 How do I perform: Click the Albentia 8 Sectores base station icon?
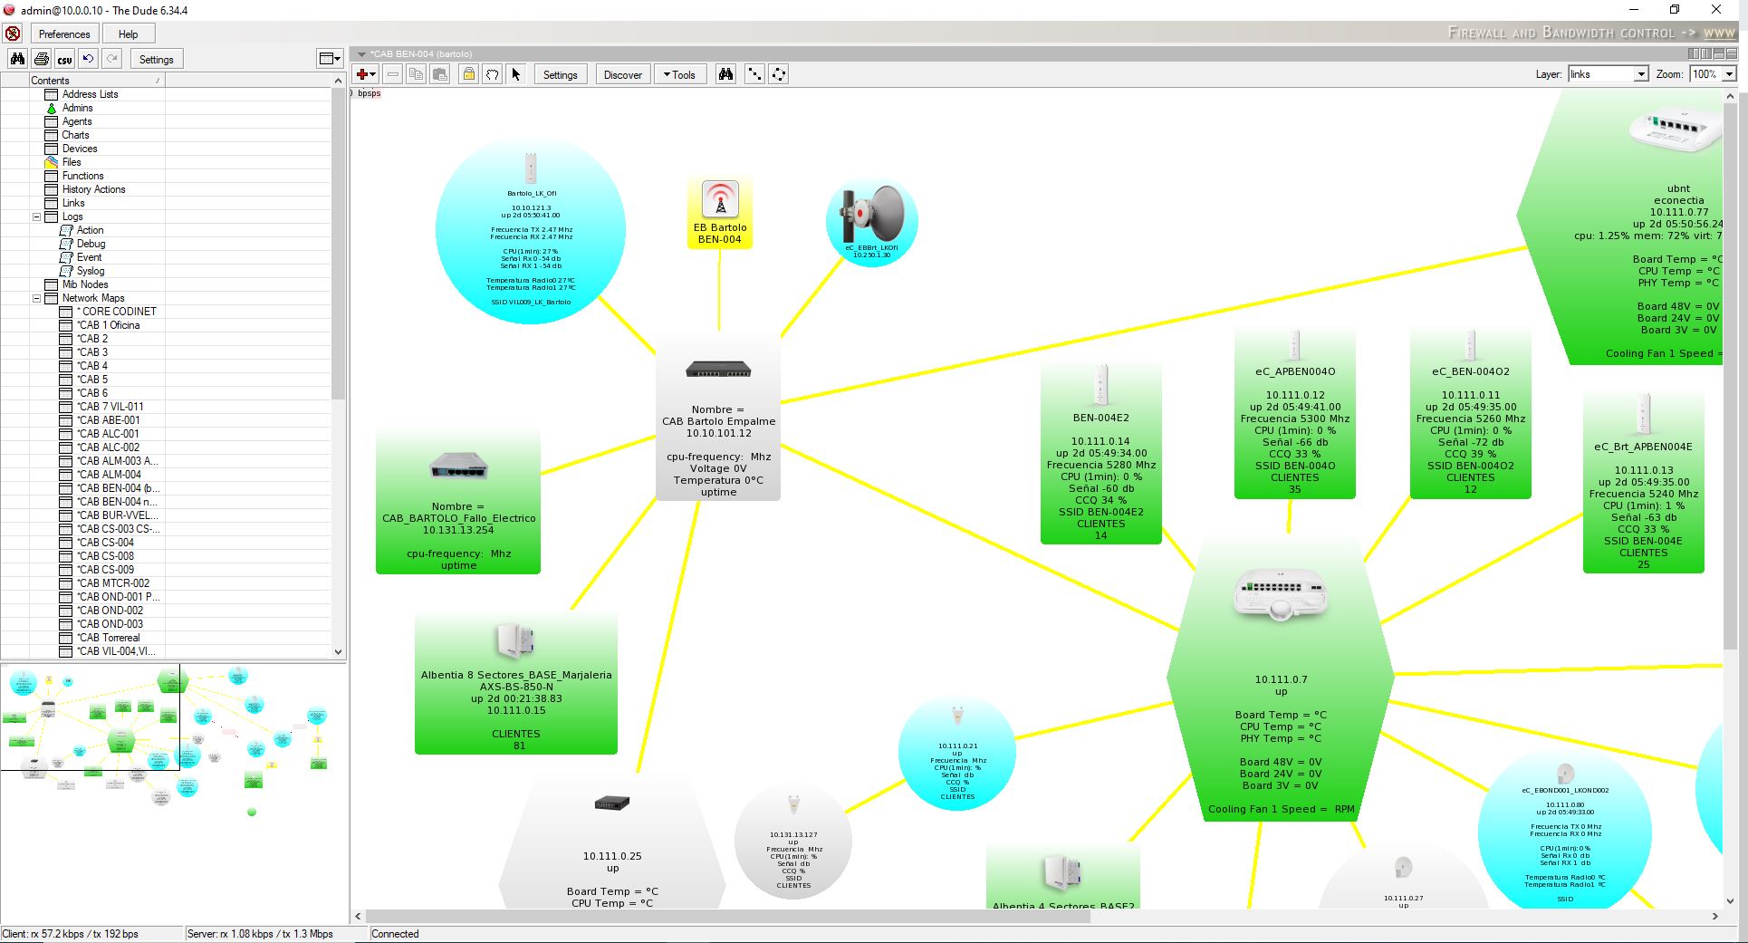[516, 640]
